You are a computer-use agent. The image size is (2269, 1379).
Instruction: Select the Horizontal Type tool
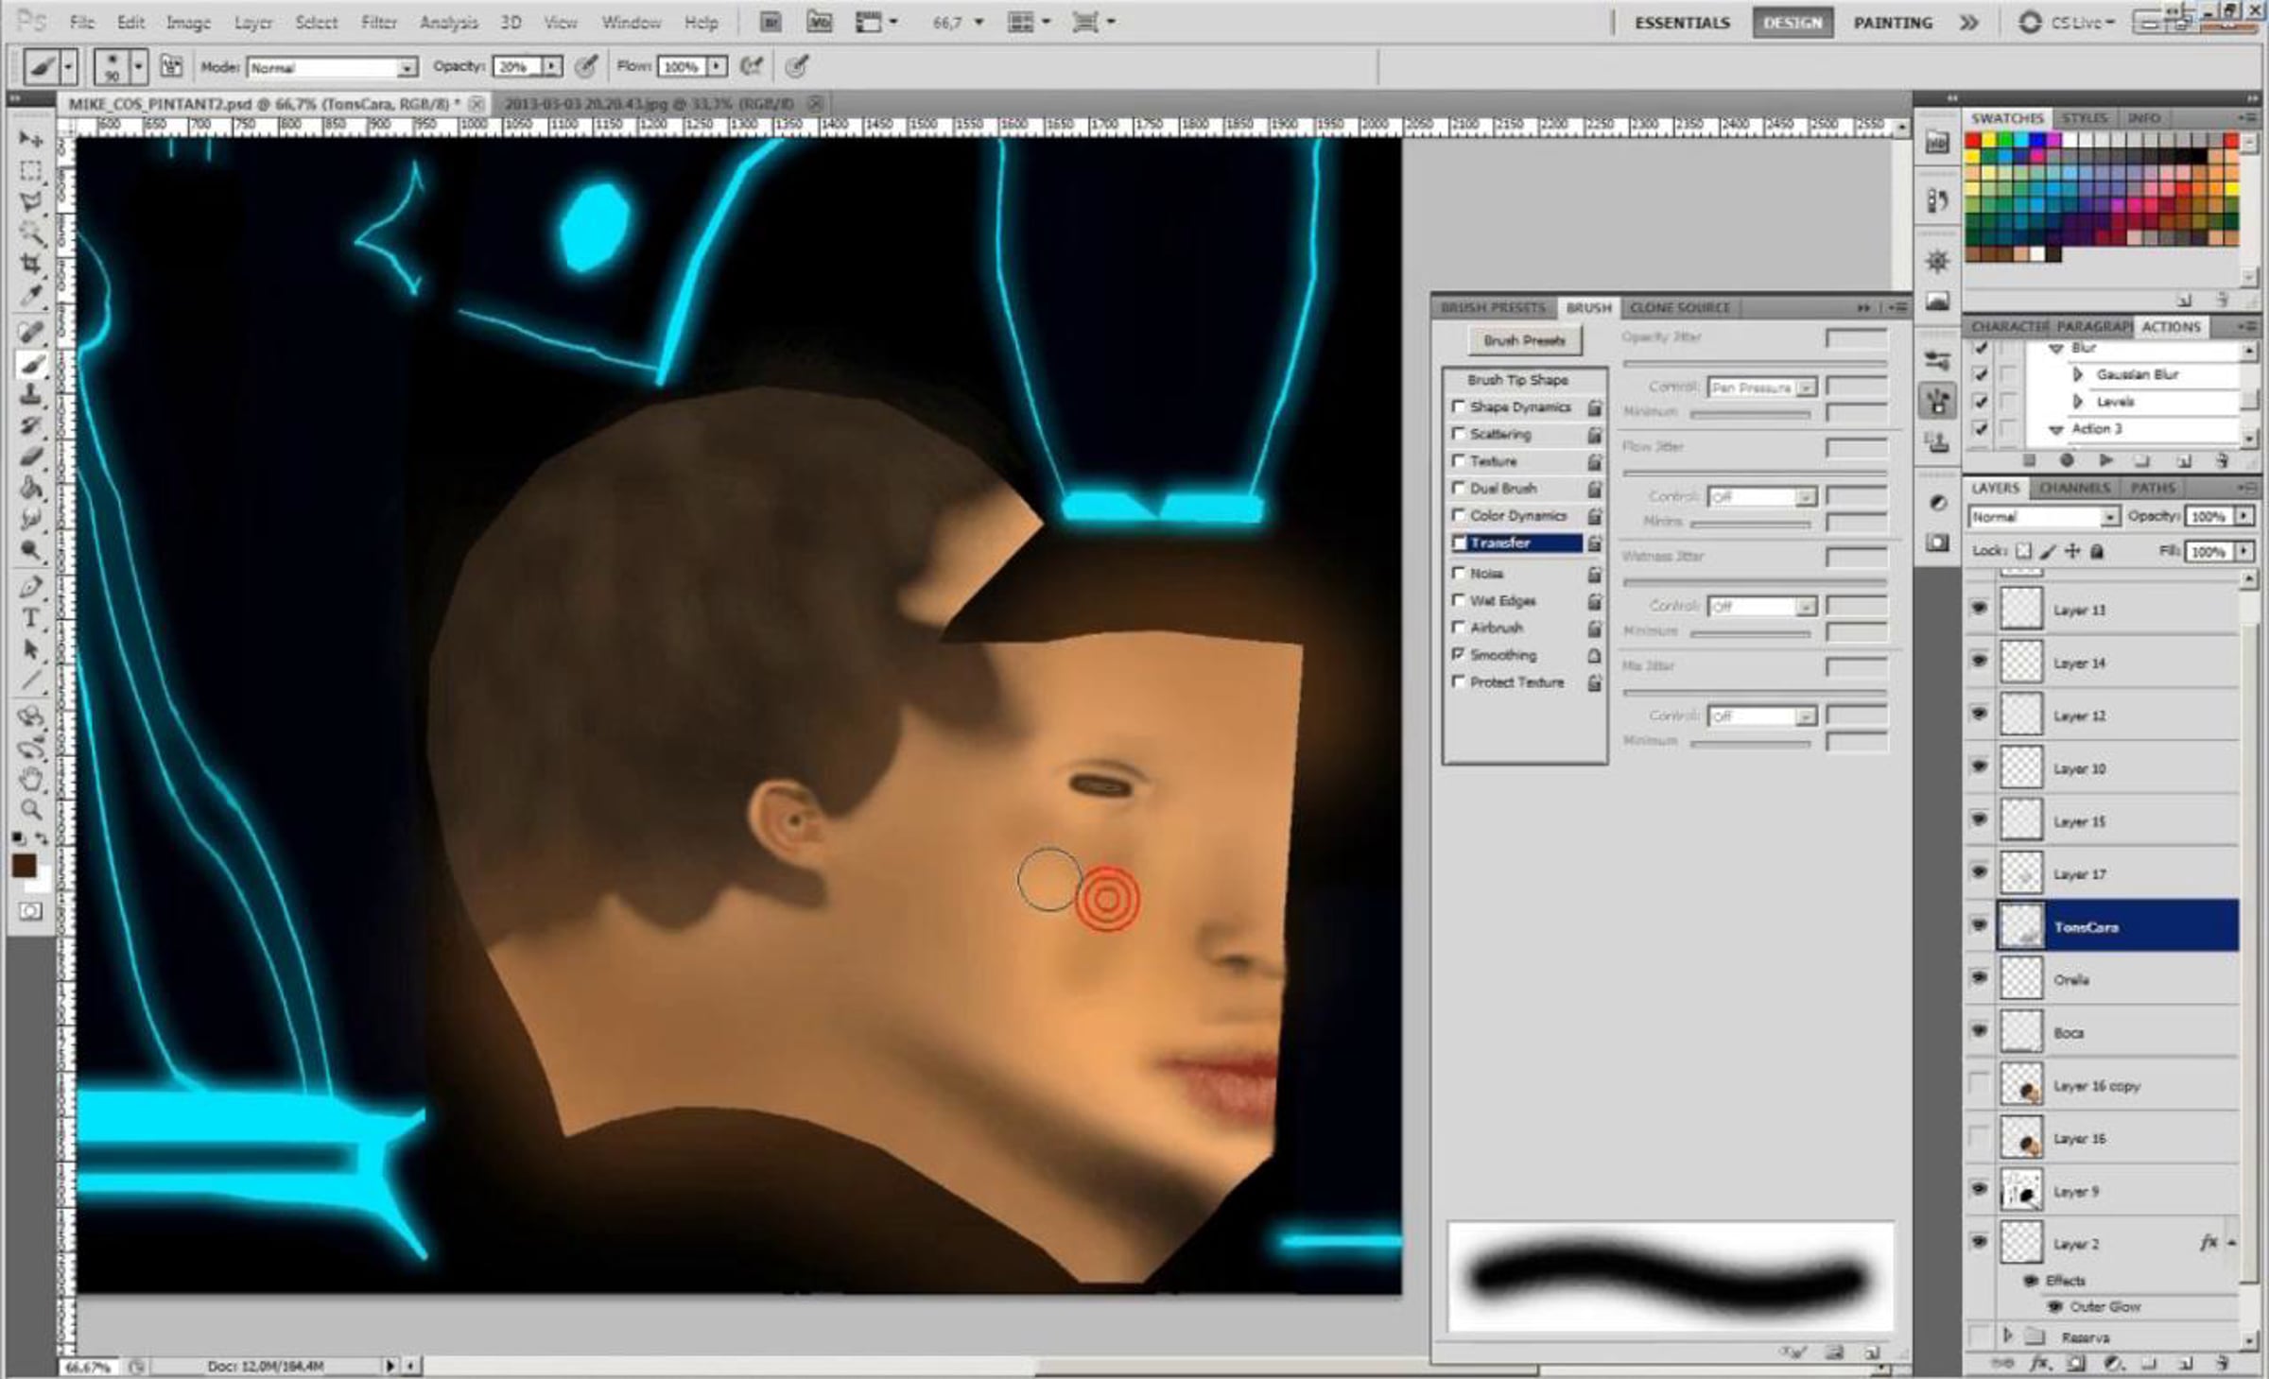[x=30, y=618]
